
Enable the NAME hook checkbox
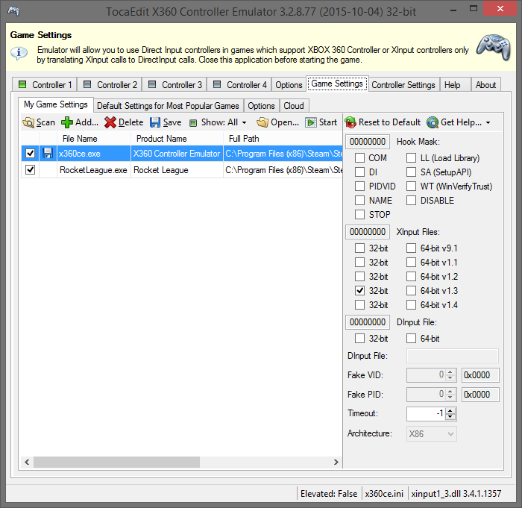pos(359,200)
